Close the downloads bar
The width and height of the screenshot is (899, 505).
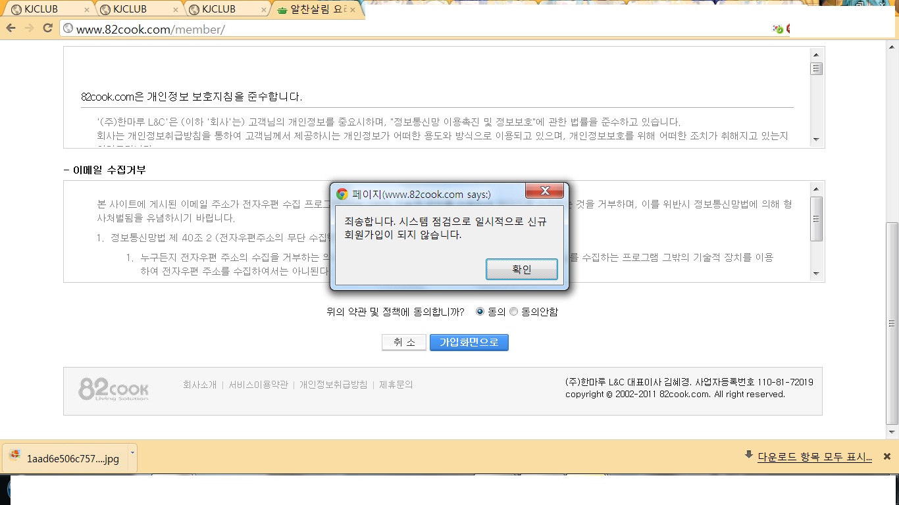pyautogui.click(x=886, y=456)
